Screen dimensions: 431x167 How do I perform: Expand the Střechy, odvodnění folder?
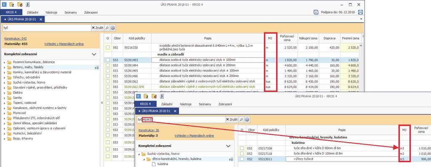[4, 77]
